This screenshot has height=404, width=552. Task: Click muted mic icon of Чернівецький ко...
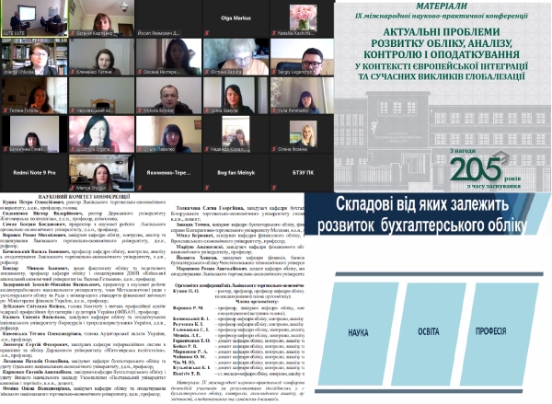73,110
